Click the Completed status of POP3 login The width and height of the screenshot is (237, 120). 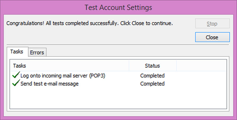point(152,75)
